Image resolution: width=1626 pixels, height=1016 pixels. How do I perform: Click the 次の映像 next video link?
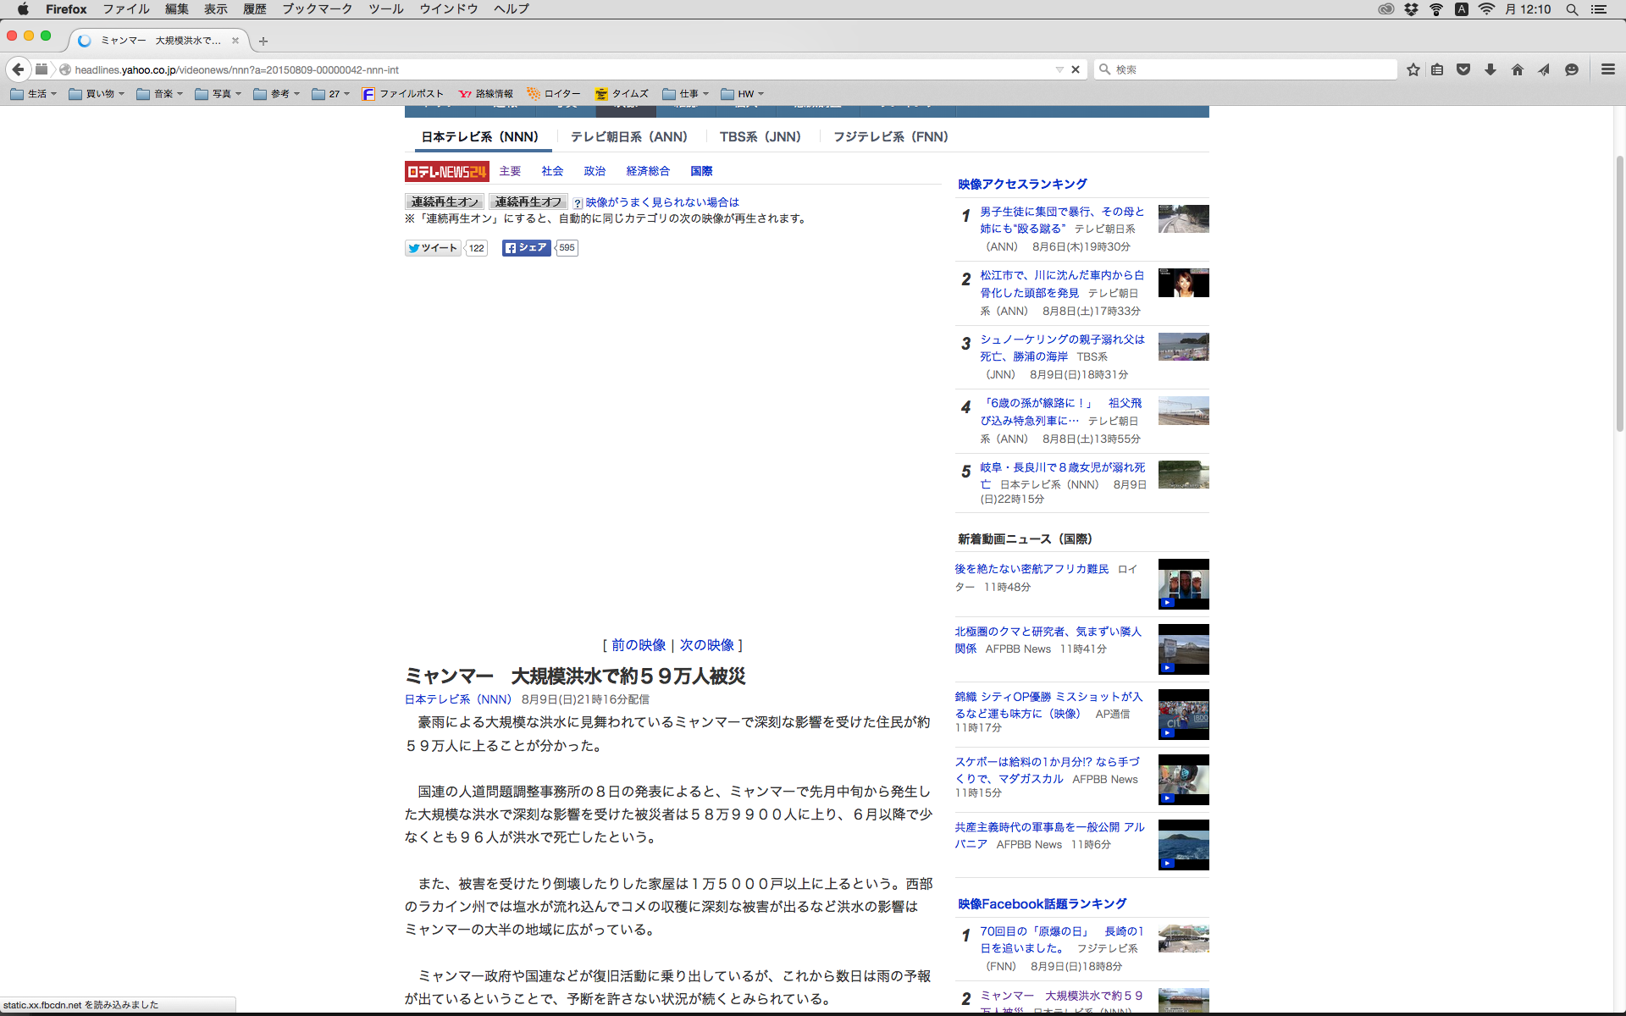pyautogui.click(x=706, y=645)
